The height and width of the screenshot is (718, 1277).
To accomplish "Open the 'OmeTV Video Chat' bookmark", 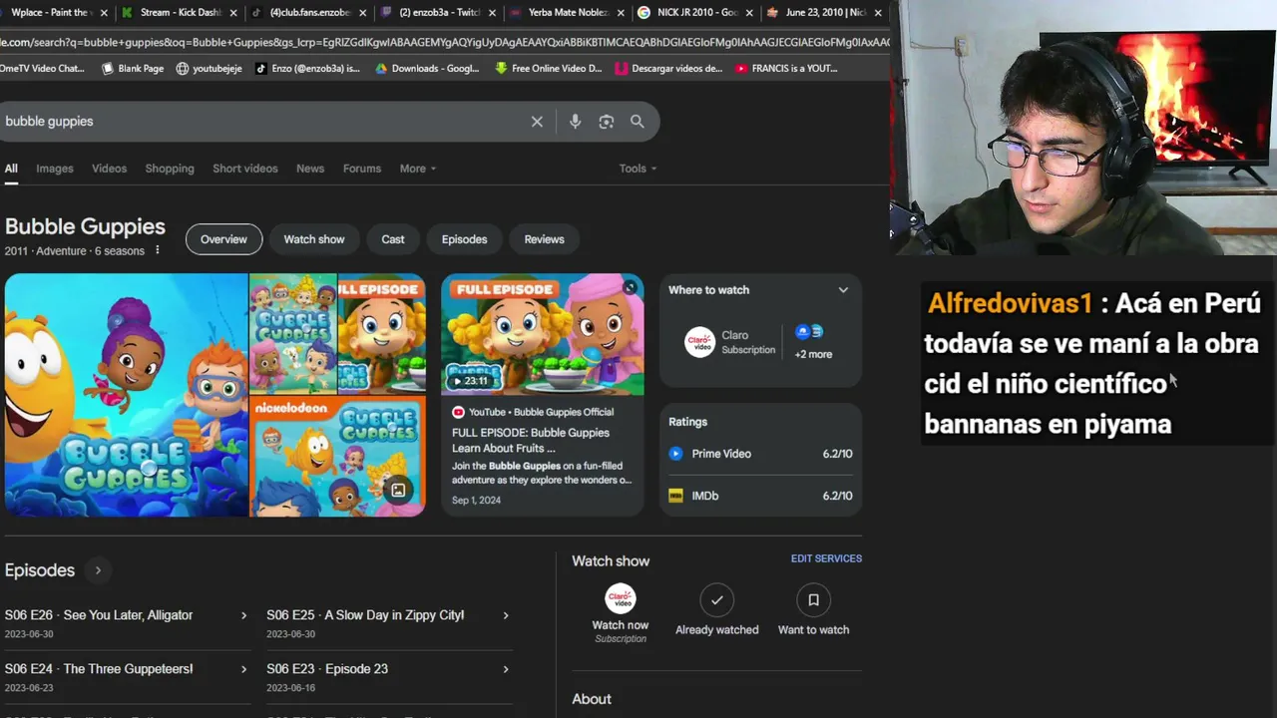I will [x=42, y=69].
